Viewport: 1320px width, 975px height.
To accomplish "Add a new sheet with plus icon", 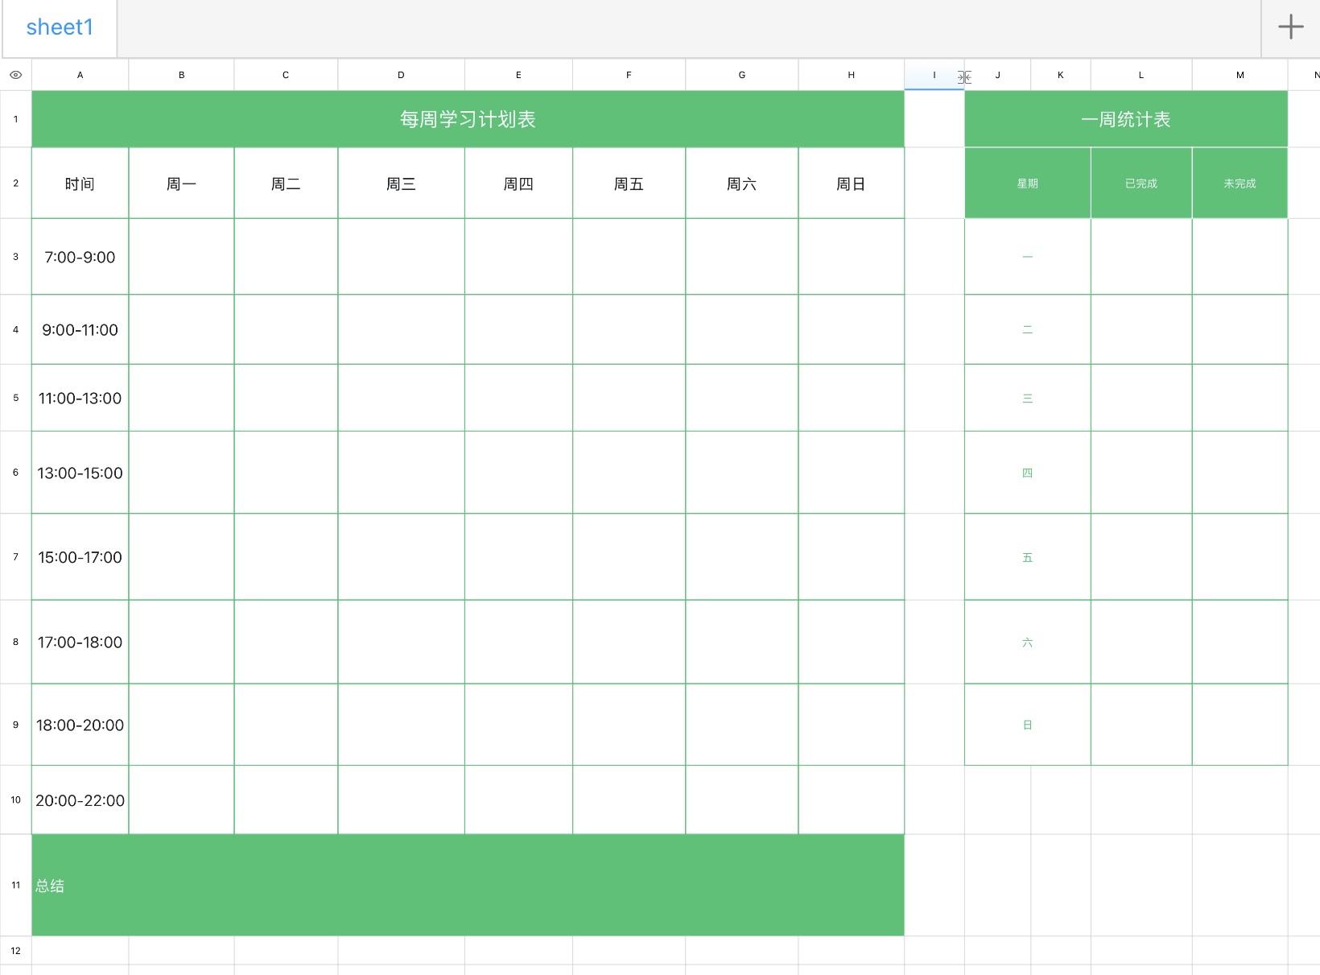I will pyautogui.click(x=1290, y=27).
